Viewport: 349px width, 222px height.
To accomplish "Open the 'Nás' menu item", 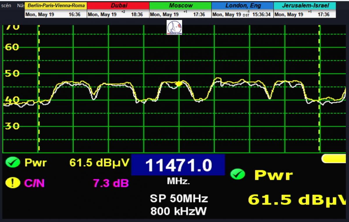I will 21,6.
